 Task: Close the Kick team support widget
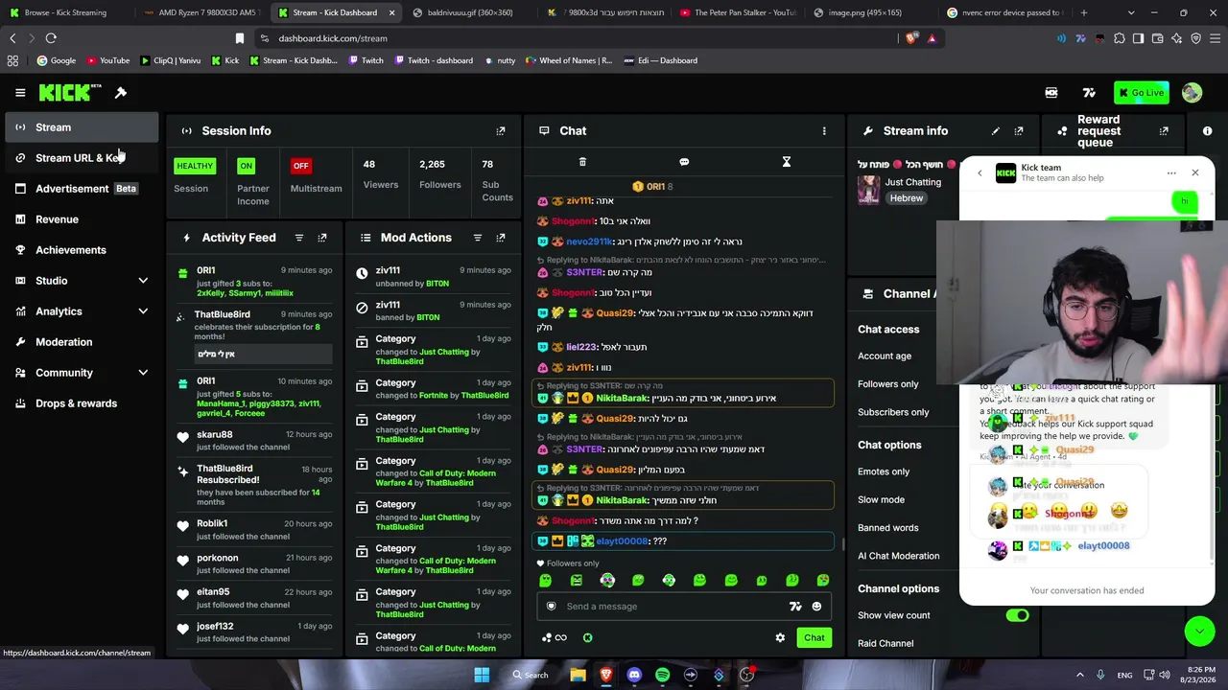tap(1195, 173)
